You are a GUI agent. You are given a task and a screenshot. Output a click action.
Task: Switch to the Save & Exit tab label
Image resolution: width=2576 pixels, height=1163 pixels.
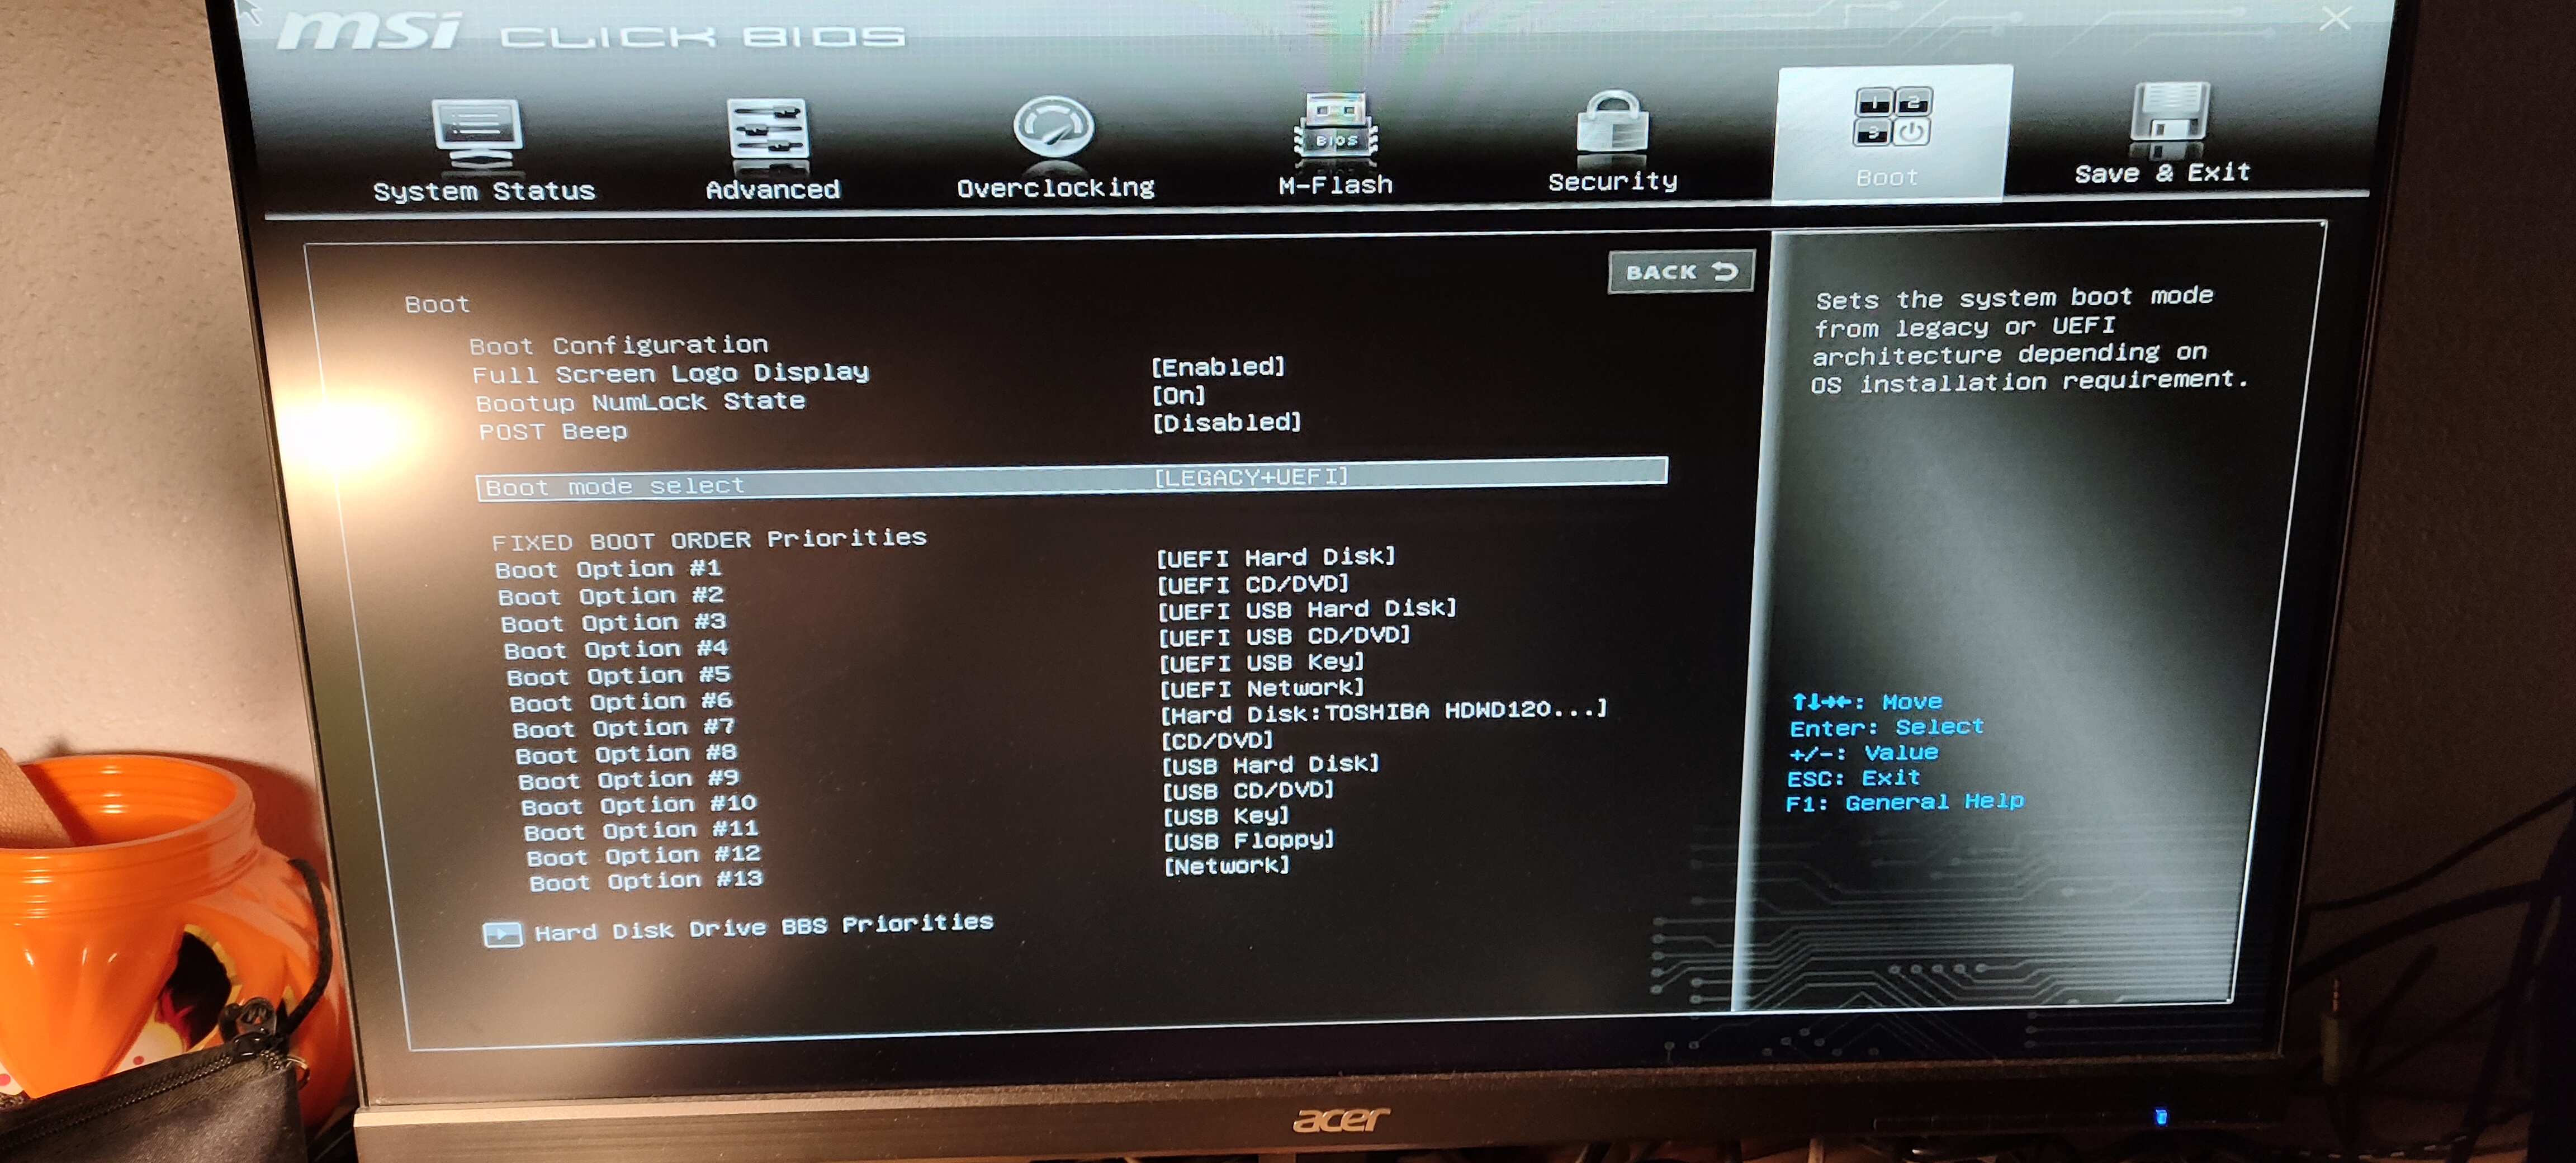click(x=2162, y=173)
